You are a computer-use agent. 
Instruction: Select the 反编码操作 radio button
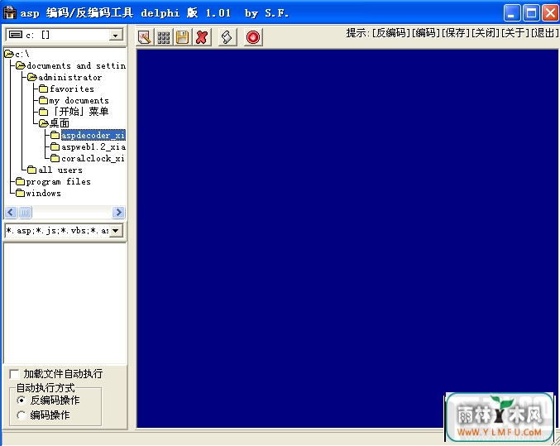pos(21,400)
